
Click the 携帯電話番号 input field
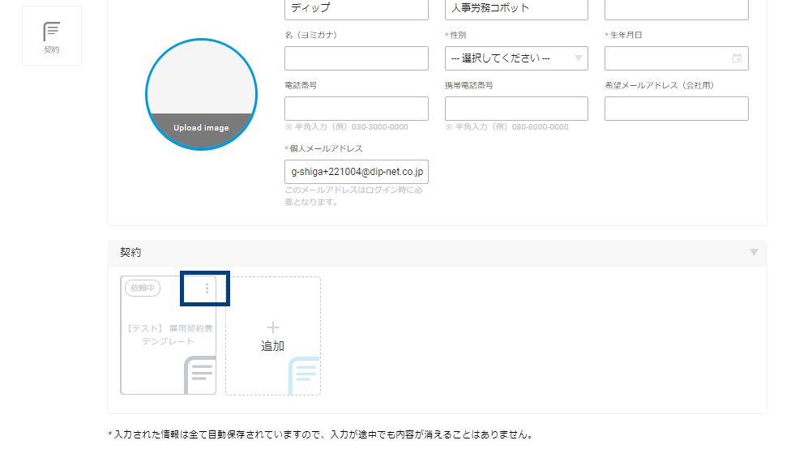coord(516,109)
